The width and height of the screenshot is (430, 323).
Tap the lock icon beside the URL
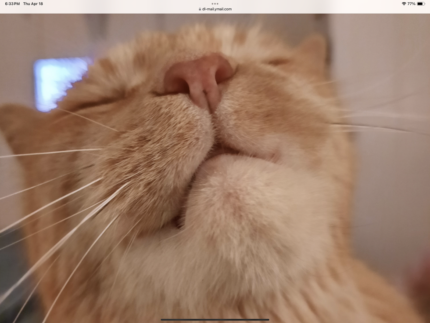[200, 9]
